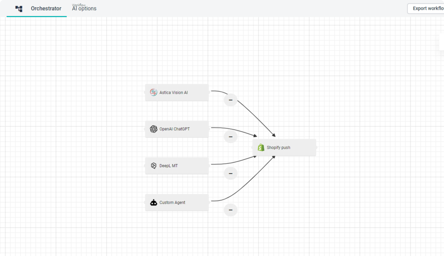Select the DeepL MT node

point(177,166)
